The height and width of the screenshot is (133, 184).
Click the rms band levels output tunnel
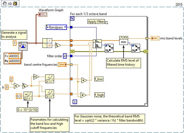tap(147, 38)
